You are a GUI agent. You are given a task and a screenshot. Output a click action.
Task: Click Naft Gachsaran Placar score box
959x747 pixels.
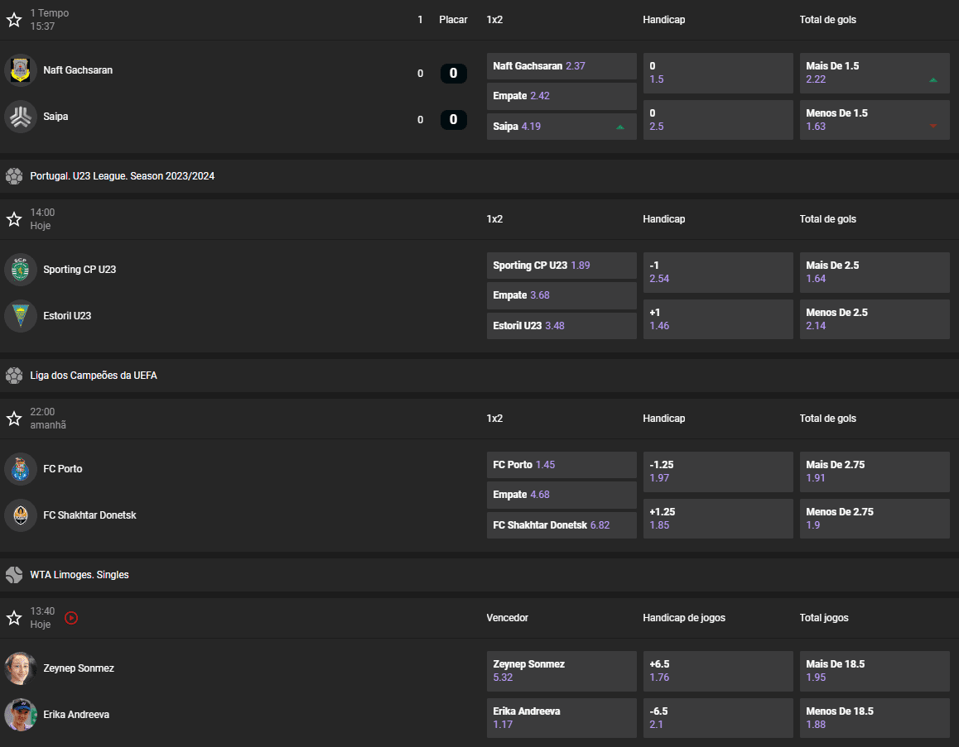click(453, 74)
